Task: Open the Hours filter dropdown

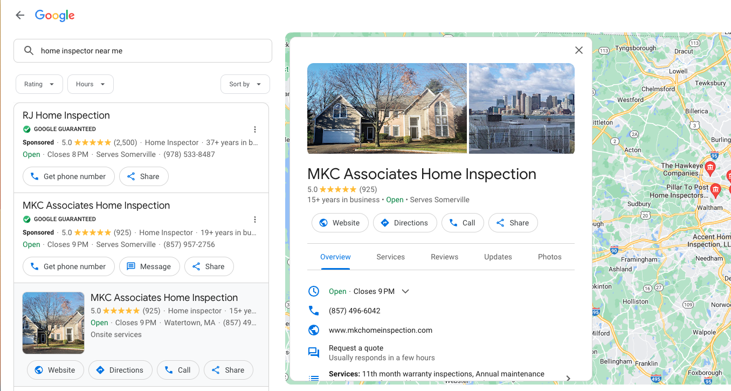Action: [91, 84]
